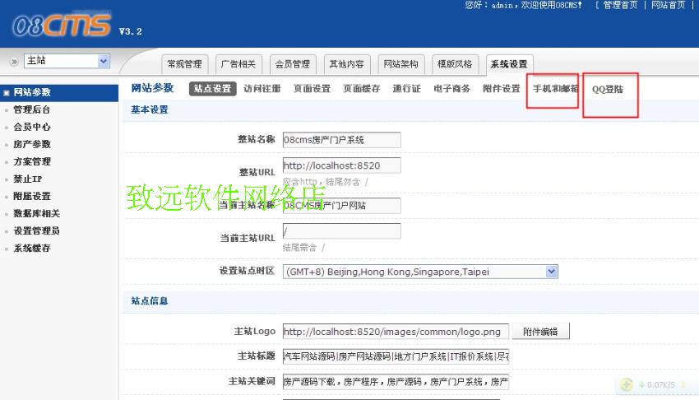Switch to the 常规管理 tab

point(184,64)
